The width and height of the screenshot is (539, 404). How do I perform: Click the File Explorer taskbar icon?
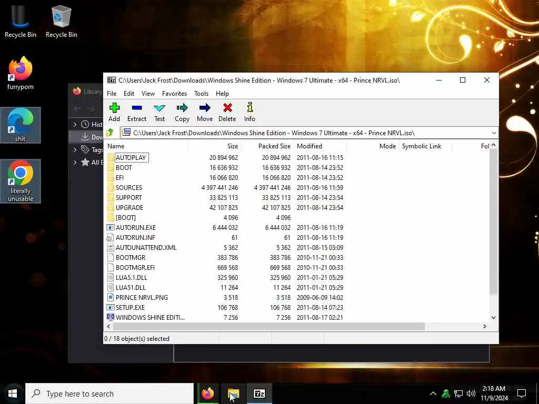233,393
